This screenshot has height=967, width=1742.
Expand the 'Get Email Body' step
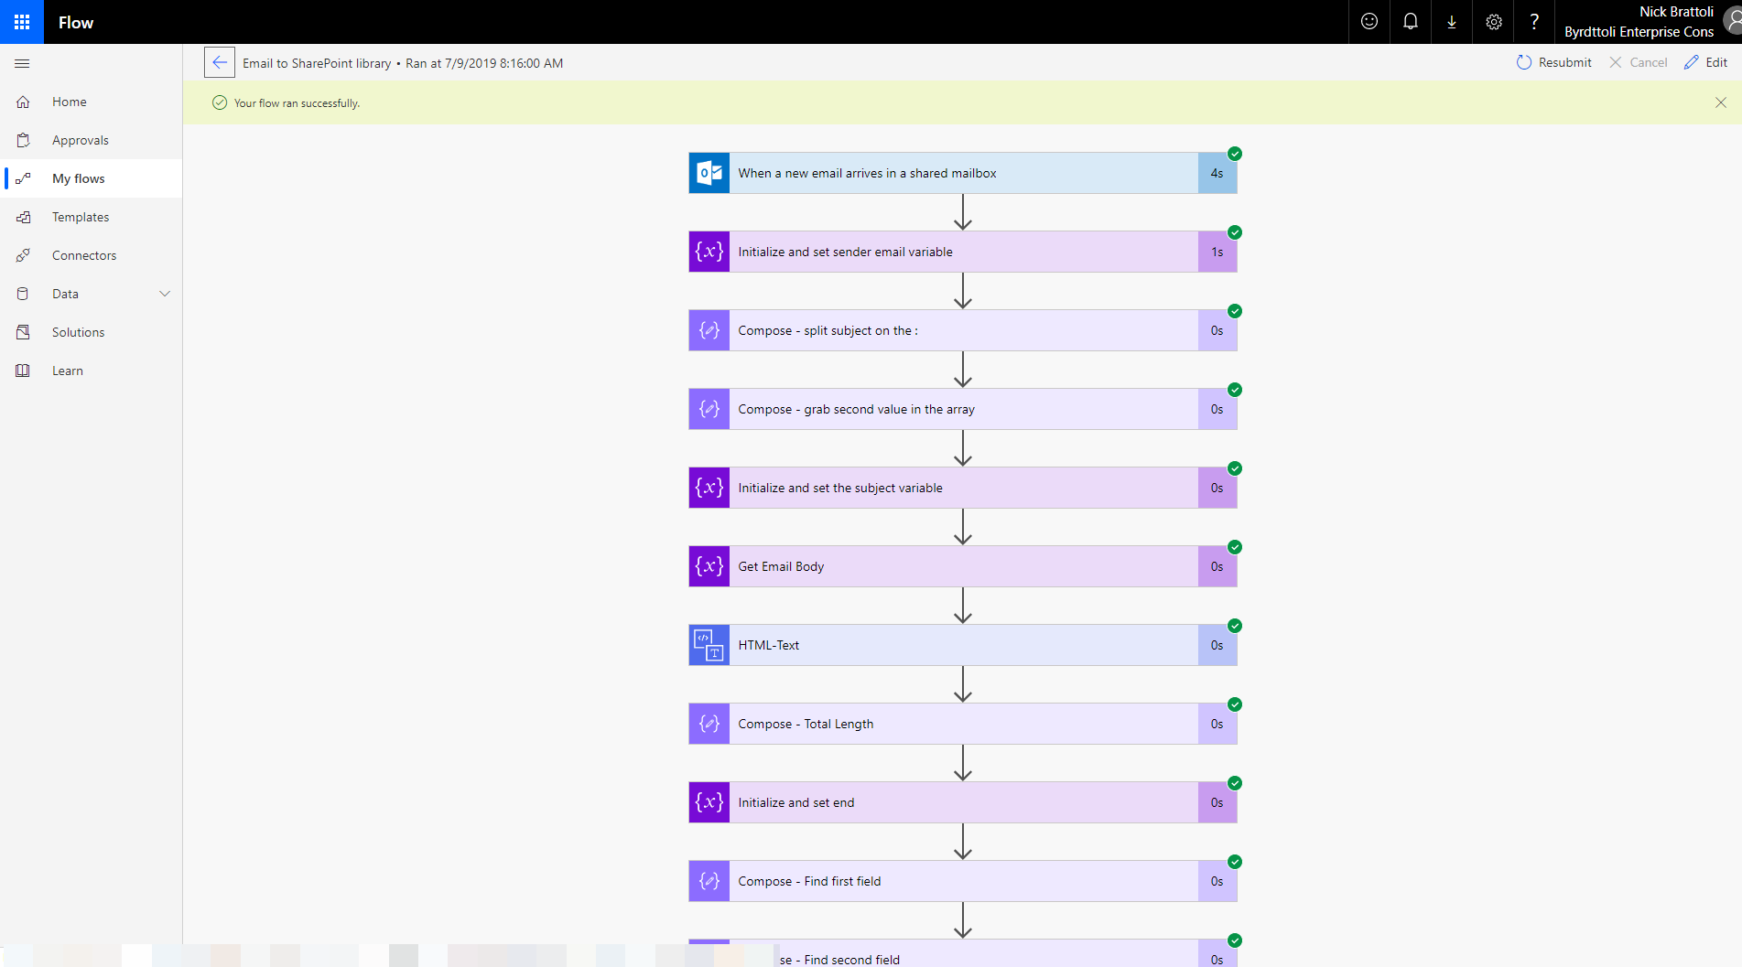coord(963,566)
